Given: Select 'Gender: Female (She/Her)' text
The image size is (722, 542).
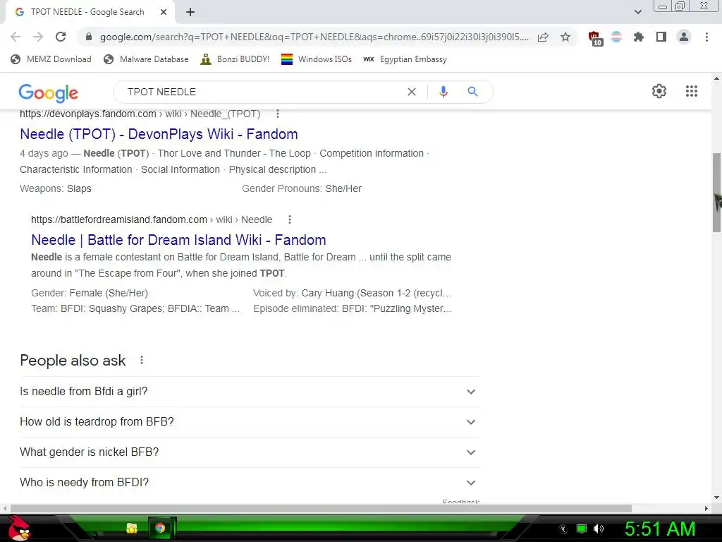Looking at the screenshot, I should 90,293.
